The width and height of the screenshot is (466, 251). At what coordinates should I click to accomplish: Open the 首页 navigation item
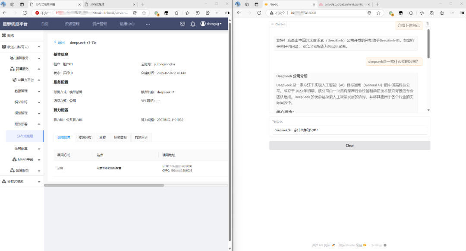45,24
